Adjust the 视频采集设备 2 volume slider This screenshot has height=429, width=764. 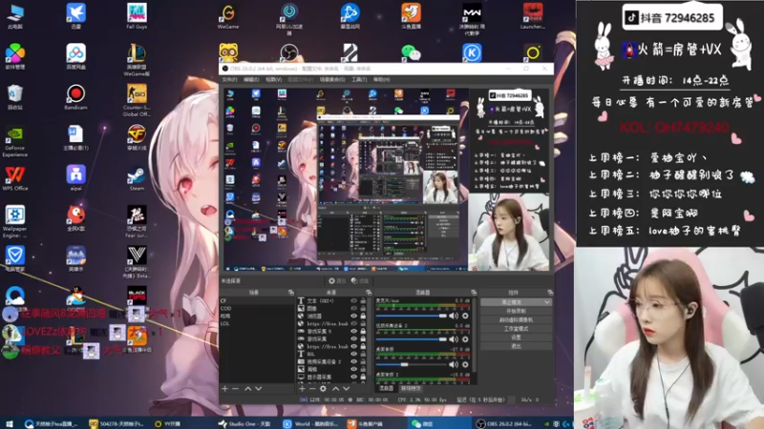[412, 339]
